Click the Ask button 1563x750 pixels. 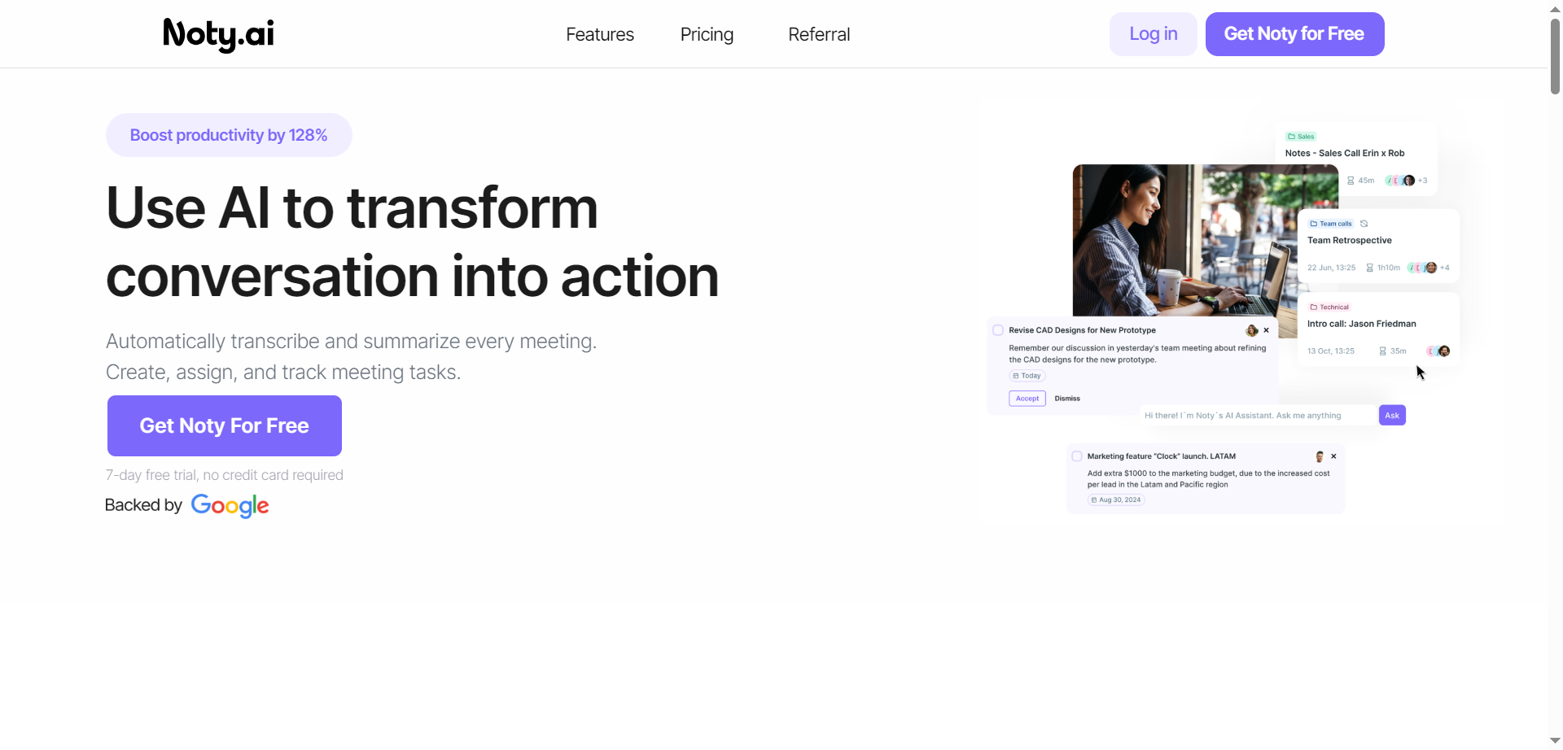click(1392, 416)
